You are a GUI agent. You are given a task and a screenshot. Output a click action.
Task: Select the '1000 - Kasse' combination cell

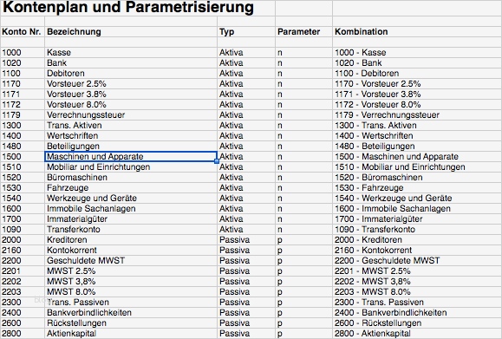[417, 53]
